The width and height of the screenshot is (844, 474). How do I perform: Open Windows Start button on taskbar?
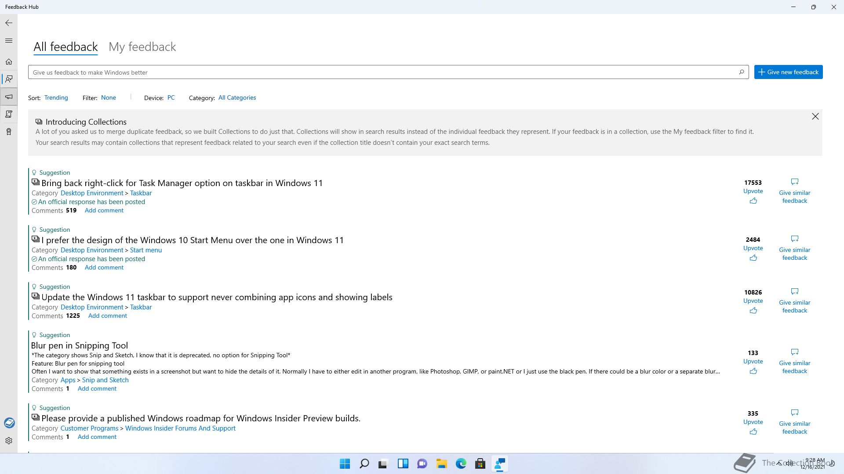(x=345, y=463)
